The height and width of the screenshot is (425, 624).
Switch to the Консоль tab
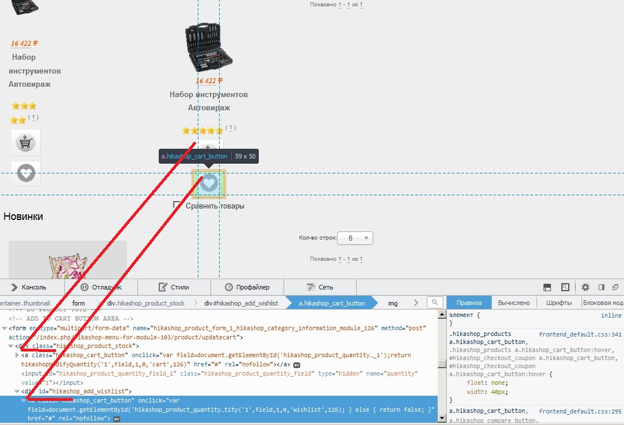click(x=29, y=287)
